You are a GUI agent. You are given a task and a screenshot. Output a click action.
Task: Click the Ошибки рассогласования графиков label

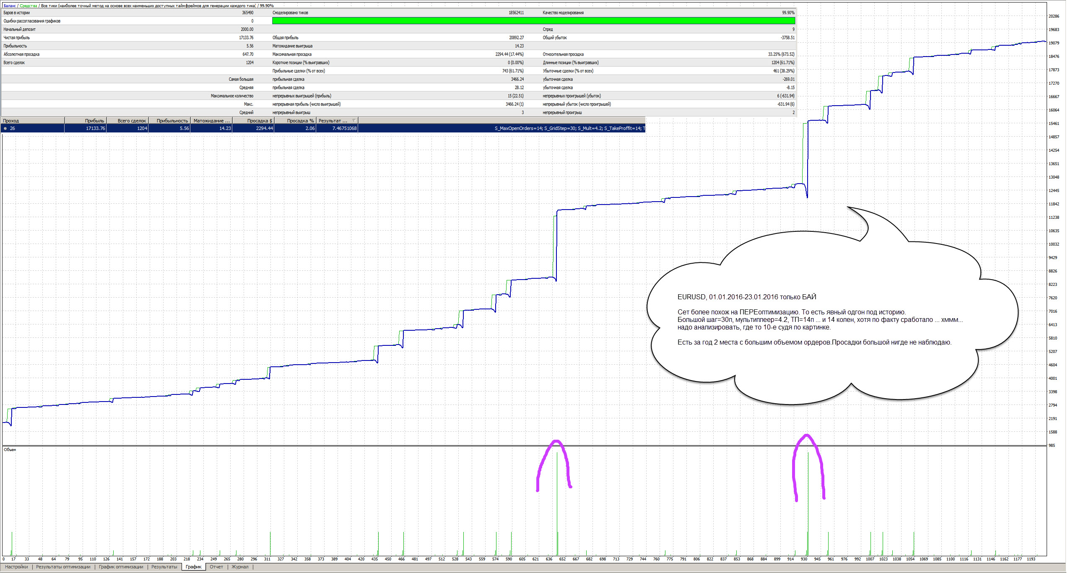[32, 21]
